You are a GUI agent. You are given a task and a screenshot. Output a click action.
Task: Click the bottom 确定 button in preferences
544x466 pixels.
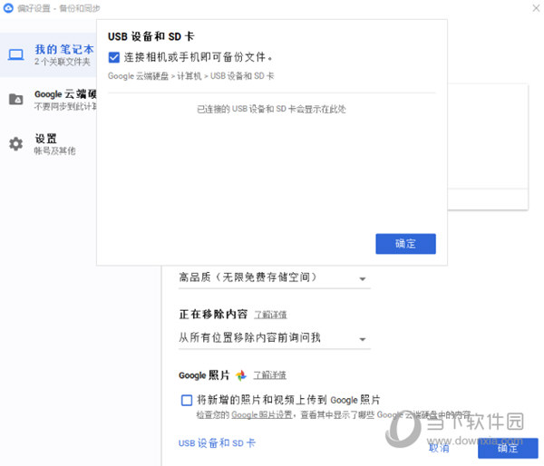click(x=508, y=448)
